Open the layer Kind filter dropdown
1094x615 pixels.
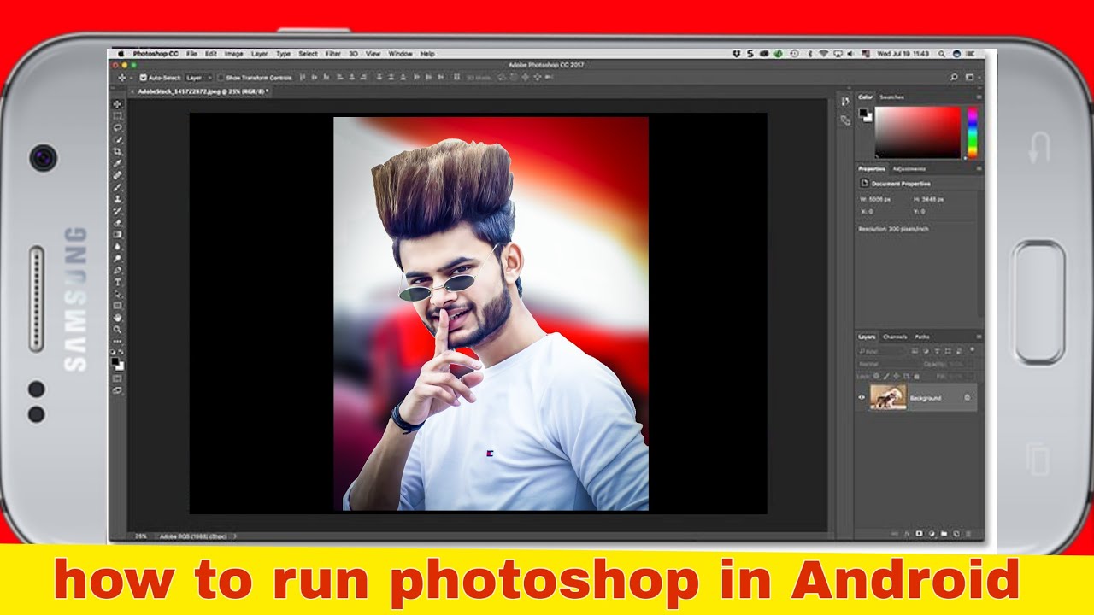[880, 351]
